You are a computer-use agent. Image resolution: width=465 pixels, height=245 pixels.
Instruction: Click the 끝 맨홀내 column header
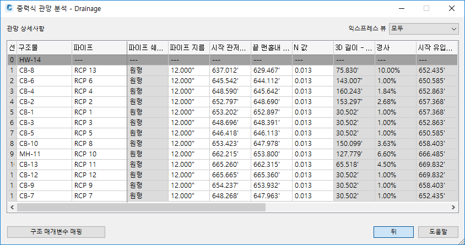pyautogui.click(x=272, y=48)
